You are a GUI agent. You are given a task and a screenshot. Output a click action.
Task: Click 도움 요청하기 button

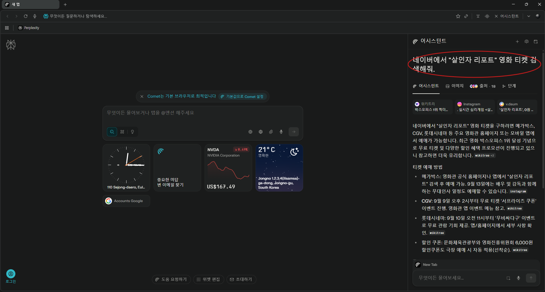coord(171,279)
